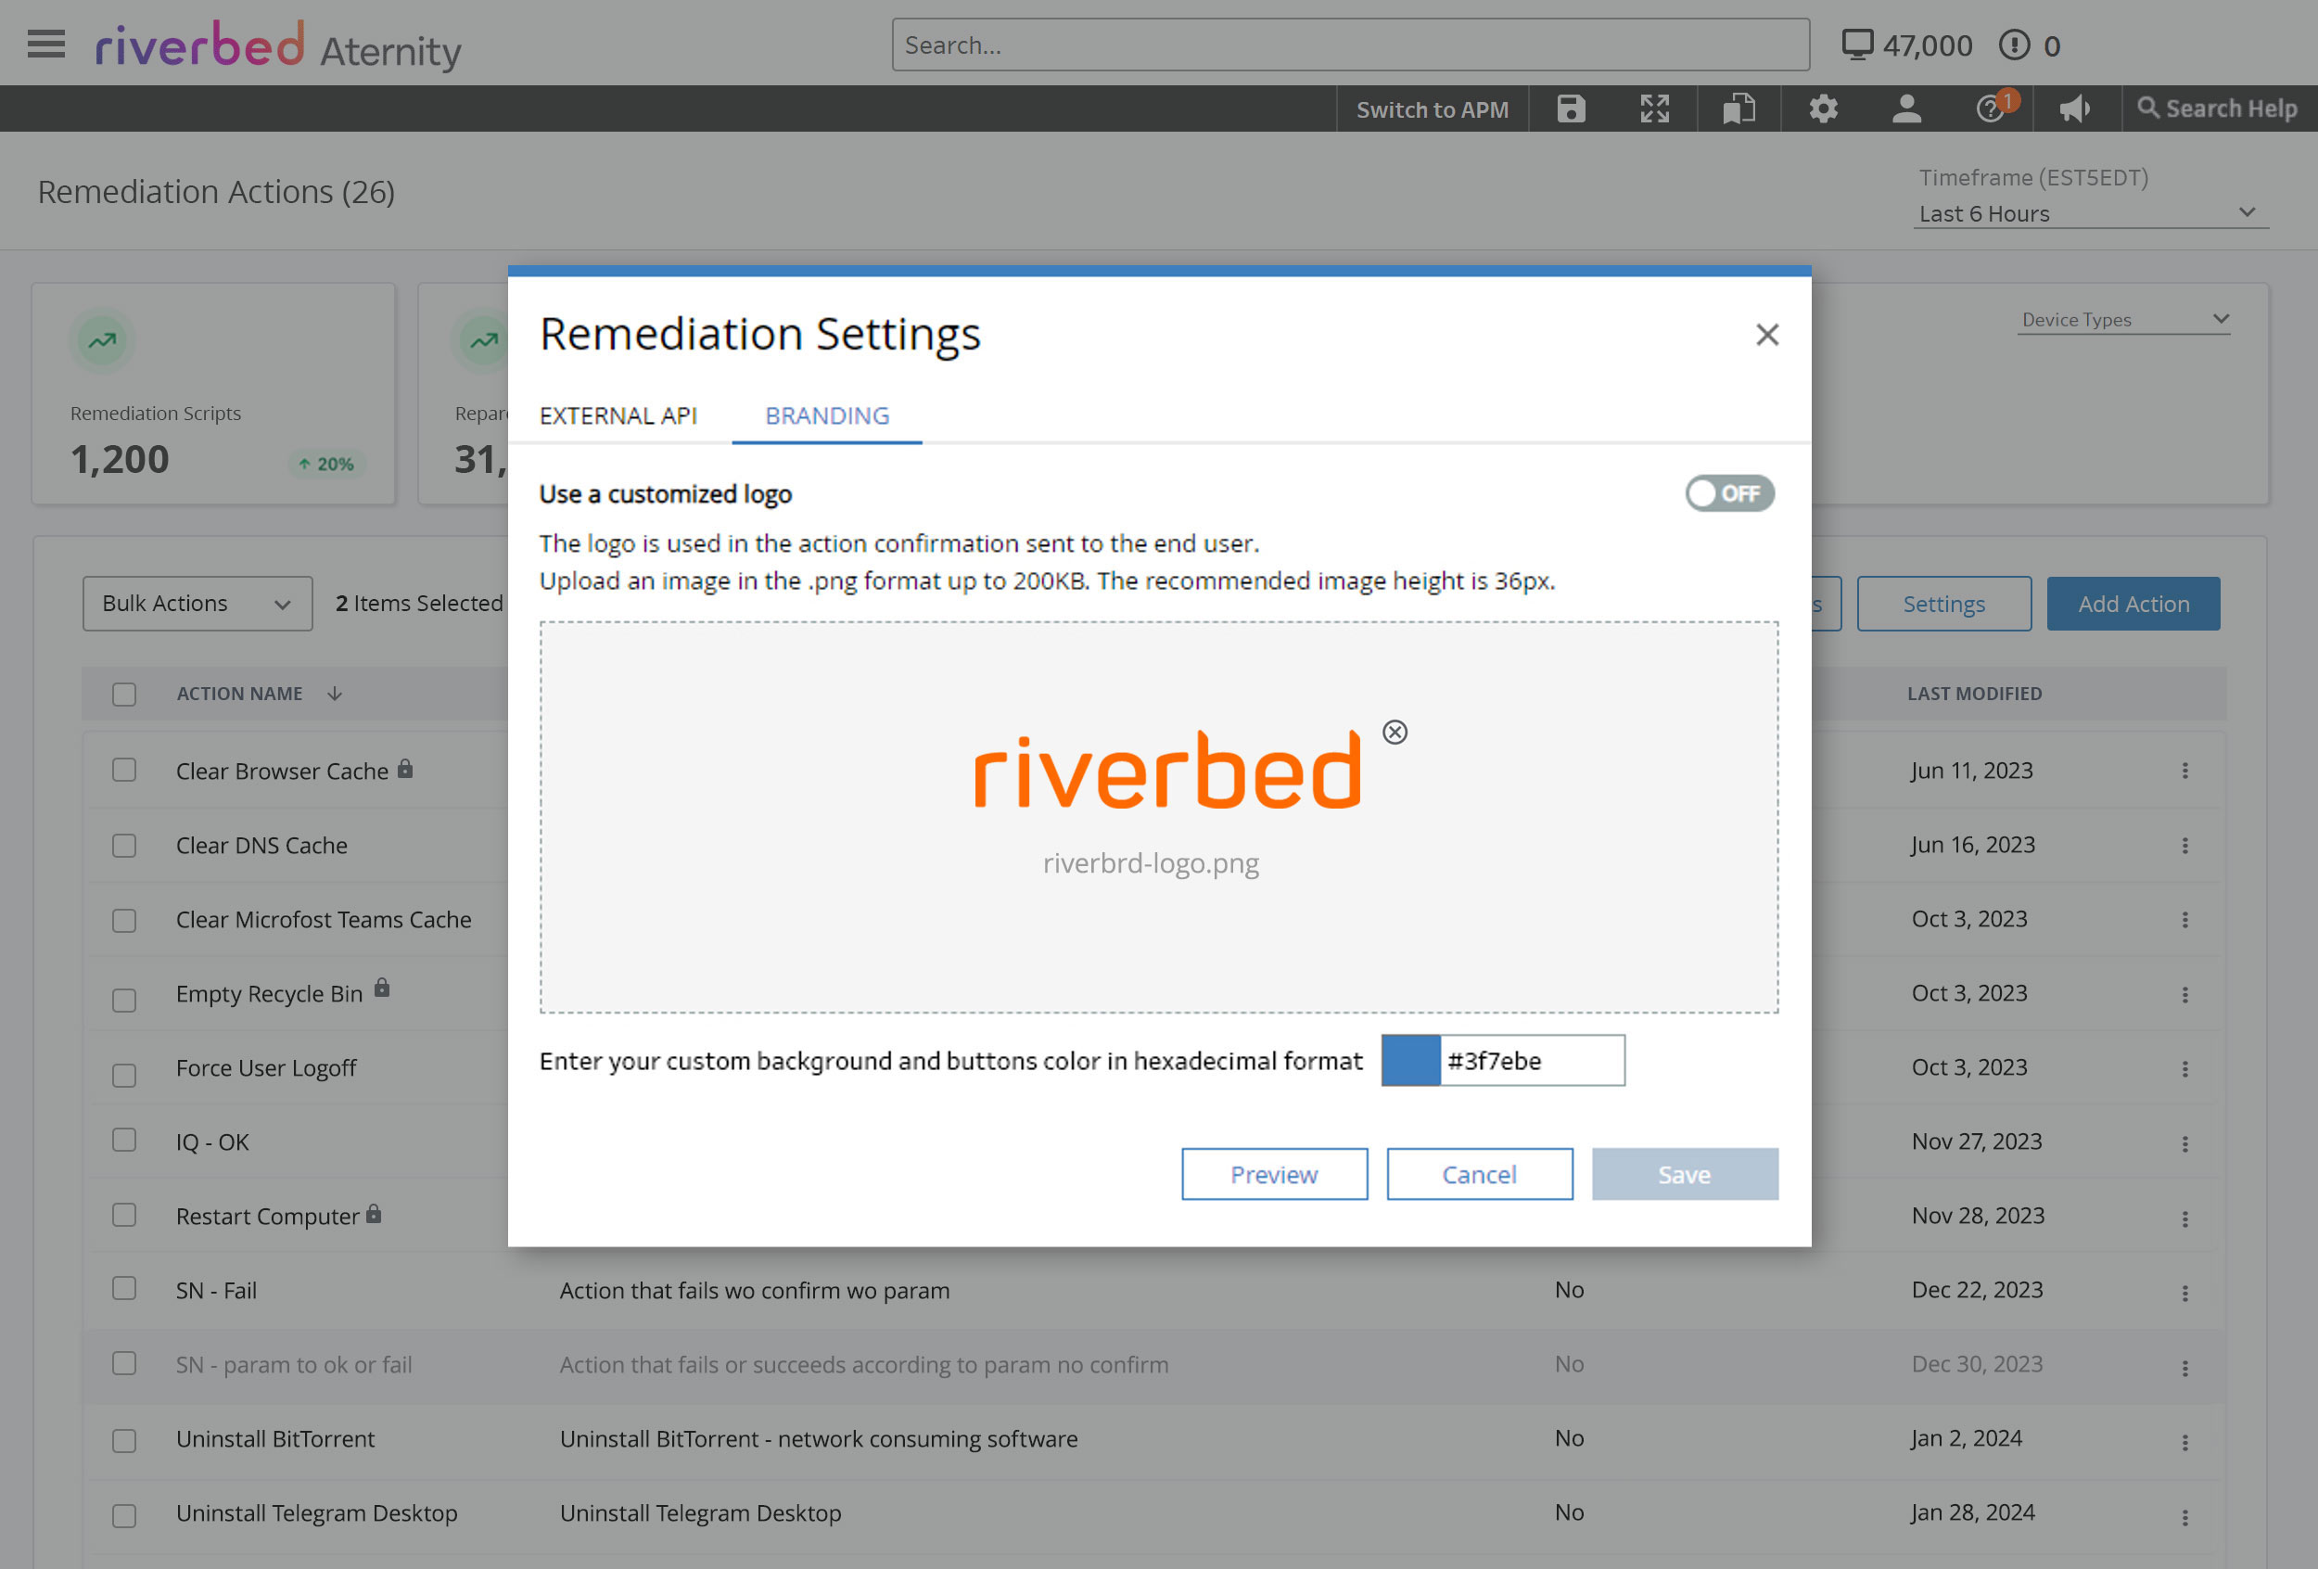
Task: Click the Save button in dialog
Action: coord(1685,1174)
